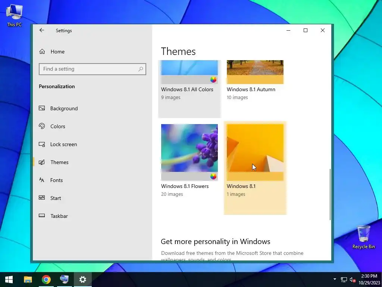Click color wheel on Flowers theme

[x=213, y=176]
